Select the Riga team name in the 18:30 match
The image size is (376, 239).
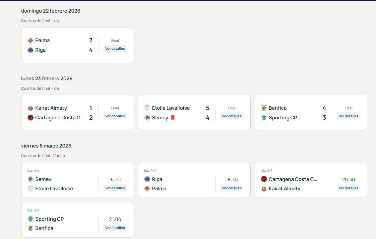157,179
